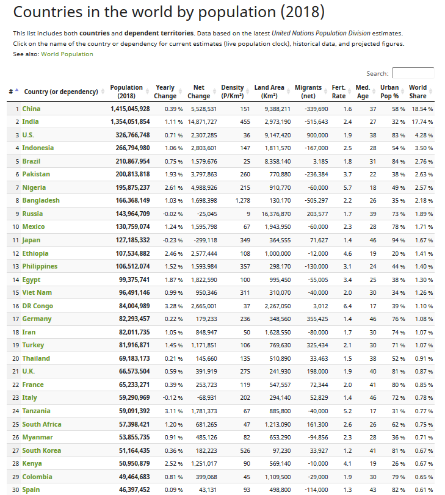Screen dimensions: 445x495
Task: Open the Viet Nam country link
Action: click(x=37, y=292)
